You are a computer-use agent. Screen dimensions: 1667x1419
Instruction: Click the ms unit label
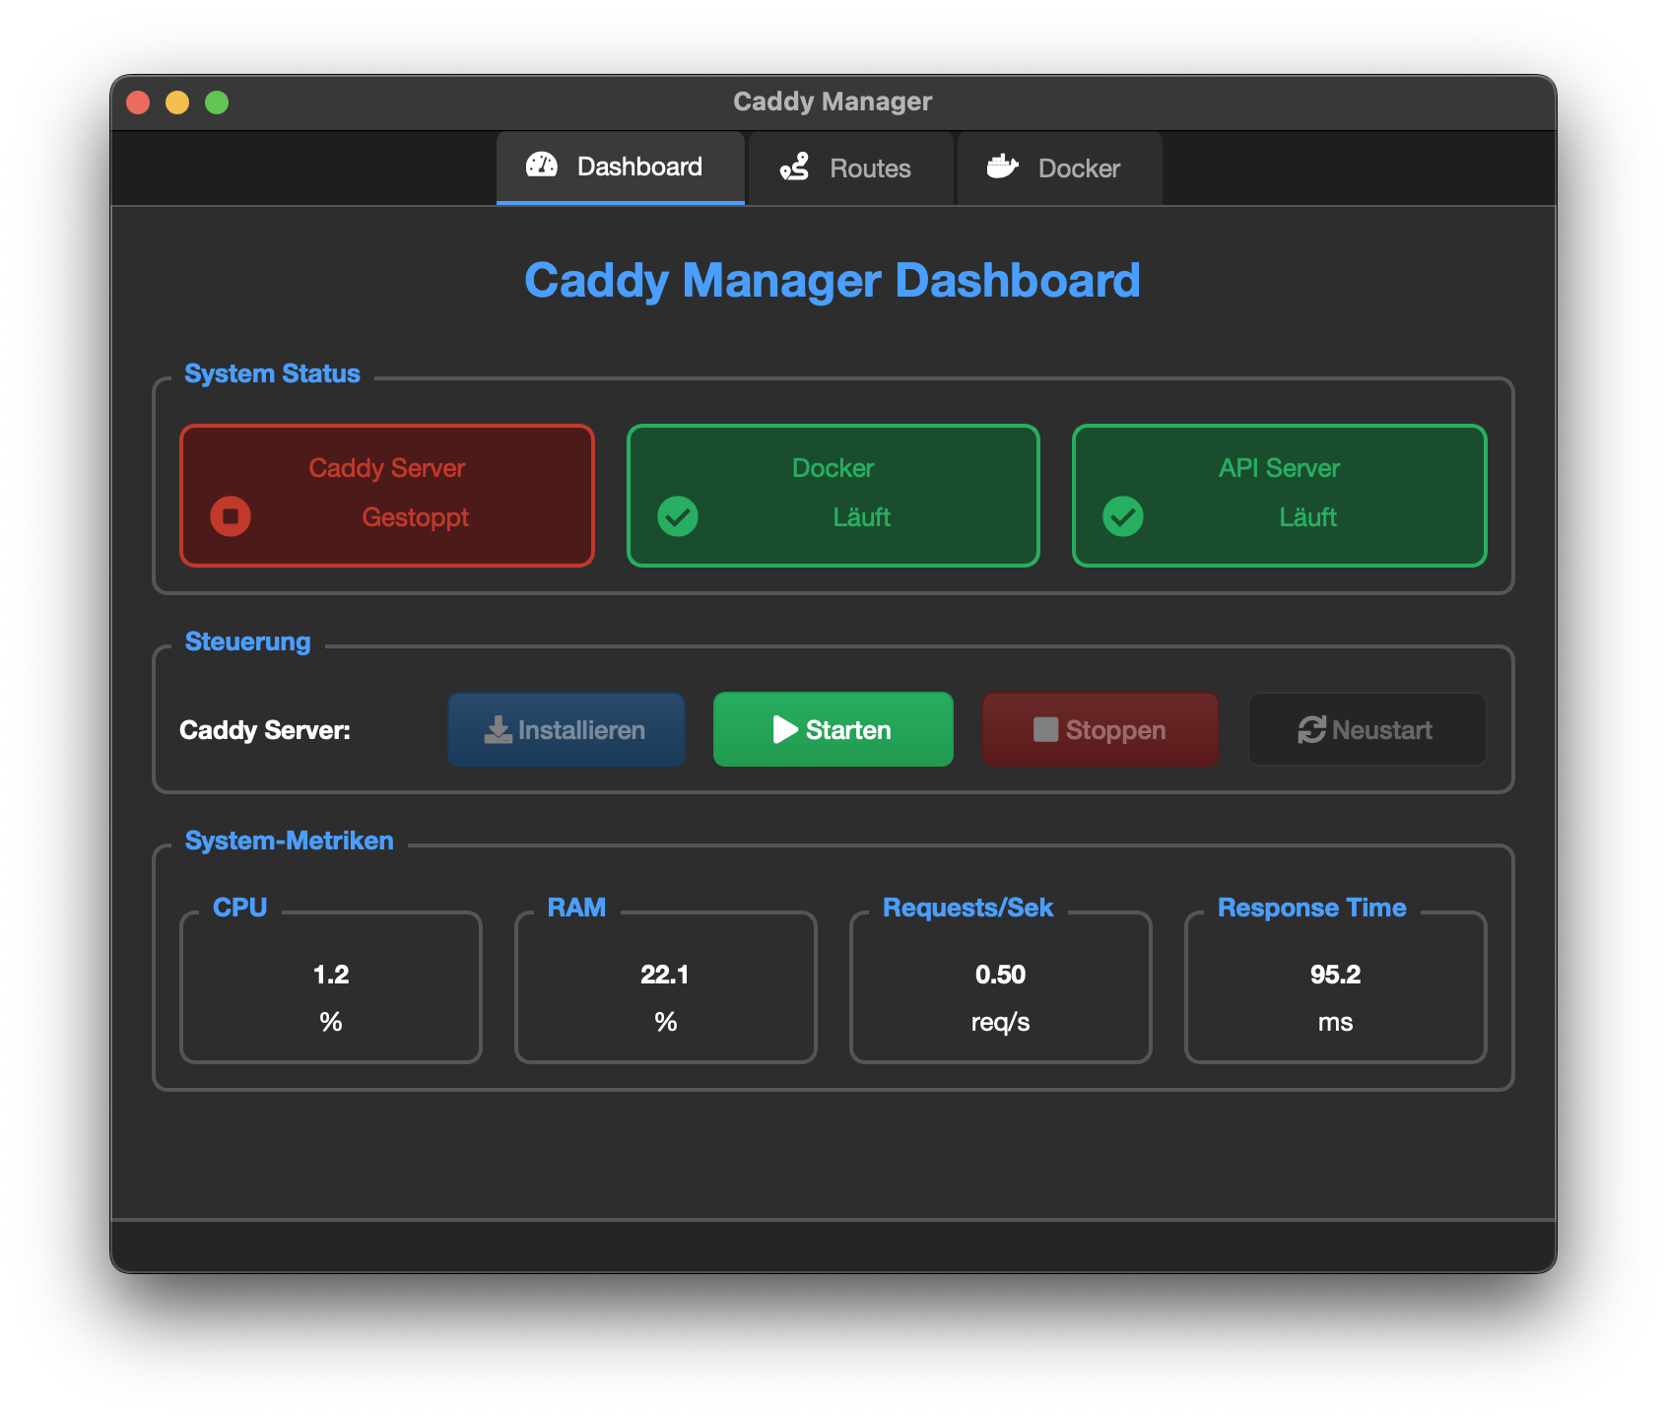tap(1336, 1023)
